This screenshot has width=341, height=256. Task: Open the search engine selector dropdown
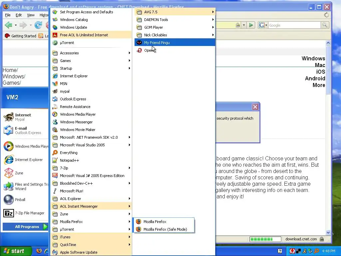(263, 25)
